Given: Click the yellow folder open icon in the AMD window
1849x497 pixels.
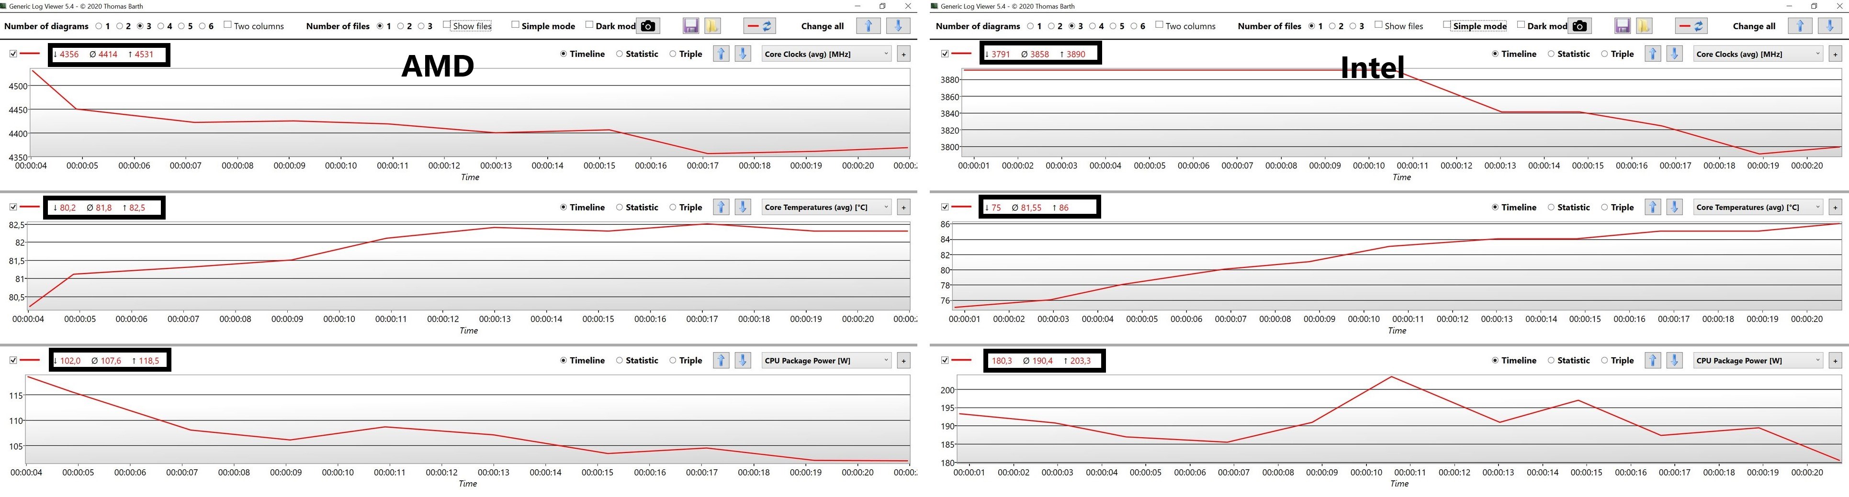Looking at the screenshot, I should click(x=712, y=26).
